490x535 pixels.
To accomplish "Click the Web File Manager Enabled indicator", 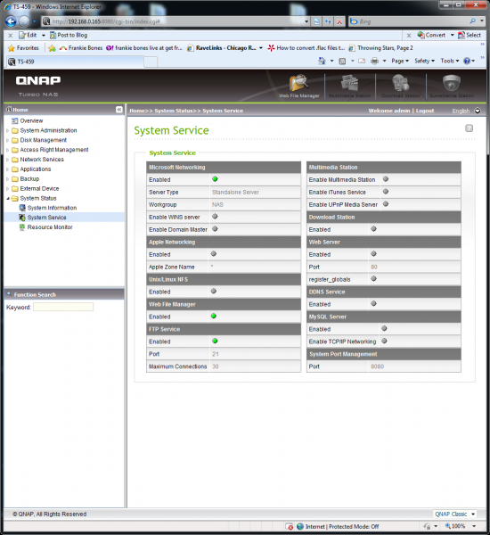I will click(214, 316).
